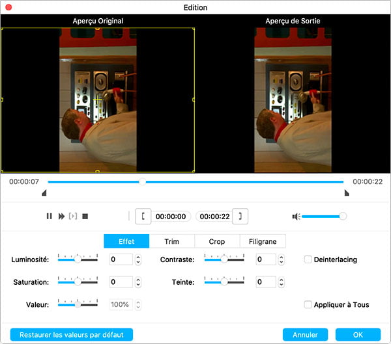Click the Luminosité value stepper arrows
391x344 pixels.
pyautogui.click(x=138, y=259)
